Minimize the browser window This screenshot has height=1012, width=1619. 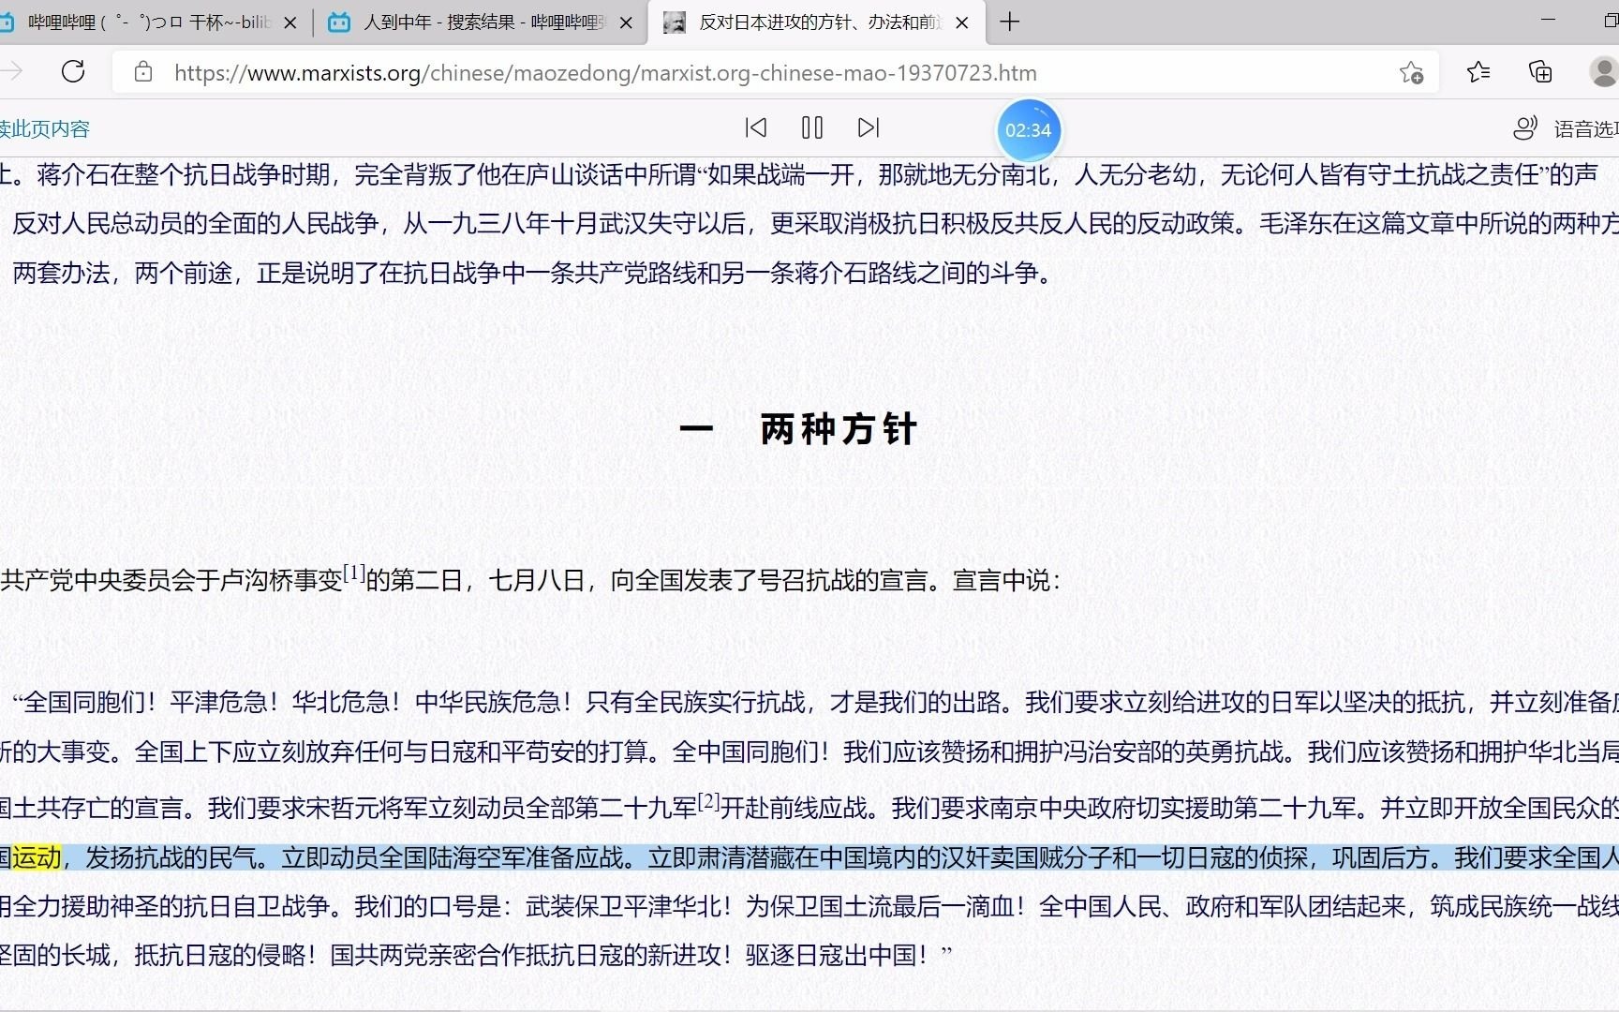coord(1548,21)
